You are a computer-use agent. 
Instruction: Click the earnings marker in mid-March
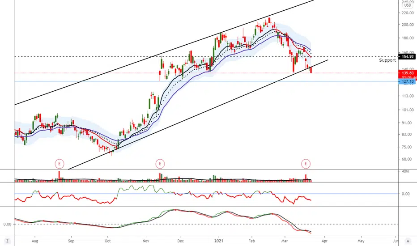click(x=306, y=164)
